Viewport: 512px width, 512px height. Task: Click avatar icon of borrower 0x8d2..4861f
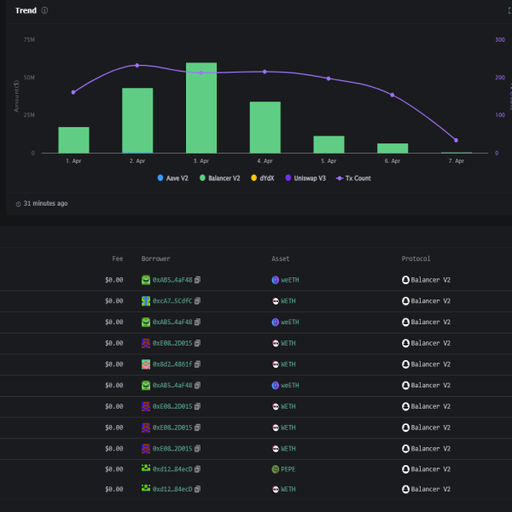pyautogui.click(x=146, y=364)
